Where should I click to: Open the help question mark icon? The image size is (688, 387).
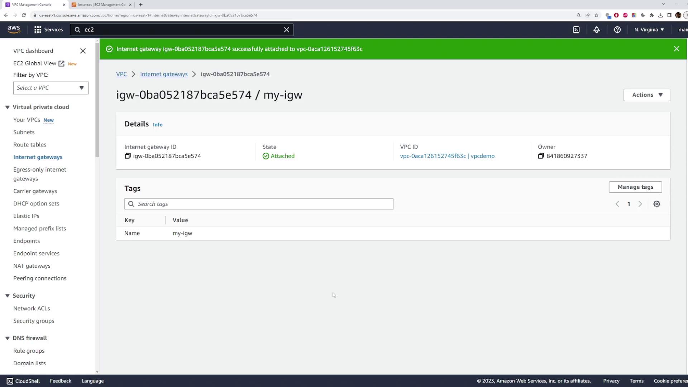[617, 30]
